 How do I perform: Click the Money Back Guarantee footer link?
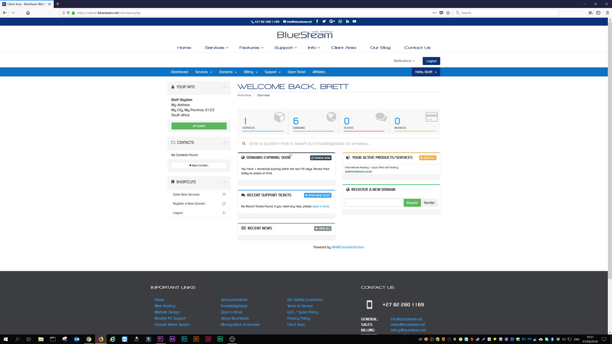[240, 324]
